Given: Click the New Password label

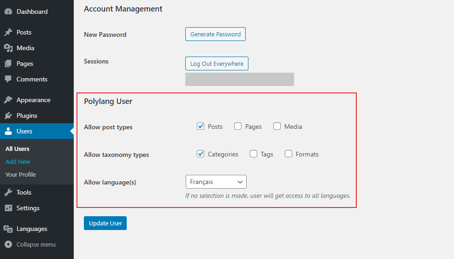Looking at the screenshot, I should coord(105,35).
